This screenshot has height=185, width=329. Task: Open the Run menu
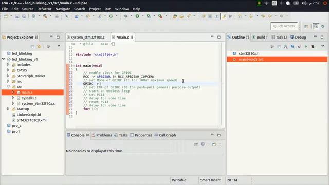click(x=108, y=9)
